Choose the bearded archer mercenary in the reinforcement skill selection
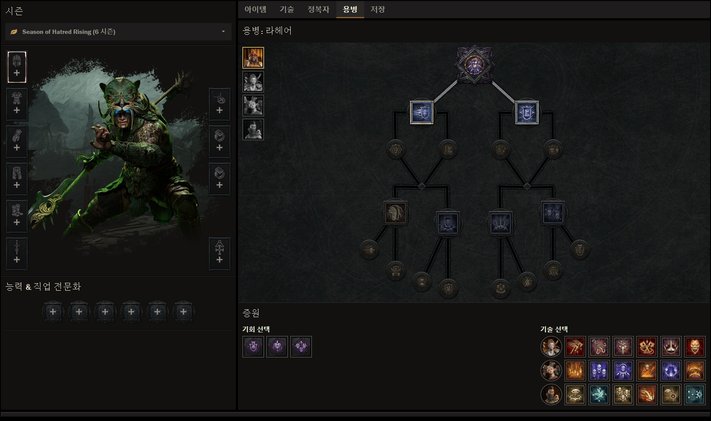 tap(551, 394)
